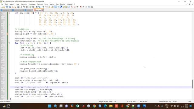Screen dimensions: 194x109
Task: Open a file with the Open icon
Action: pos(4,7)
